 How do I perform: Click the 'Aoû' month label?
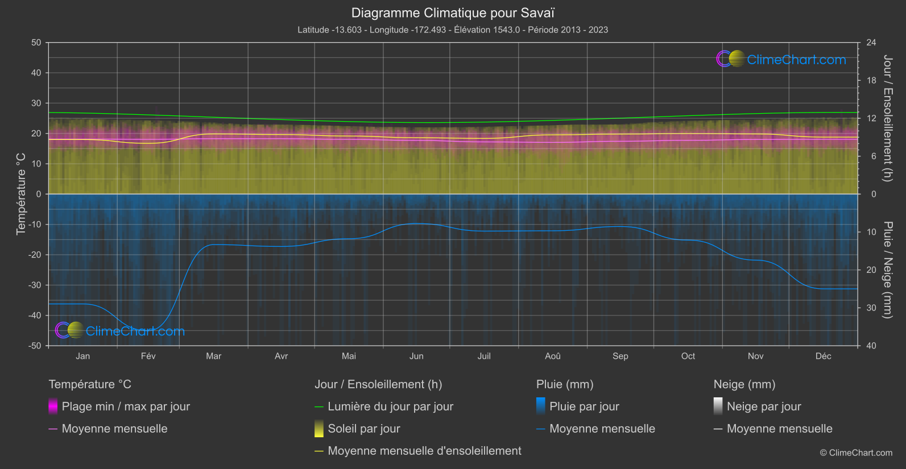point(553,356)
